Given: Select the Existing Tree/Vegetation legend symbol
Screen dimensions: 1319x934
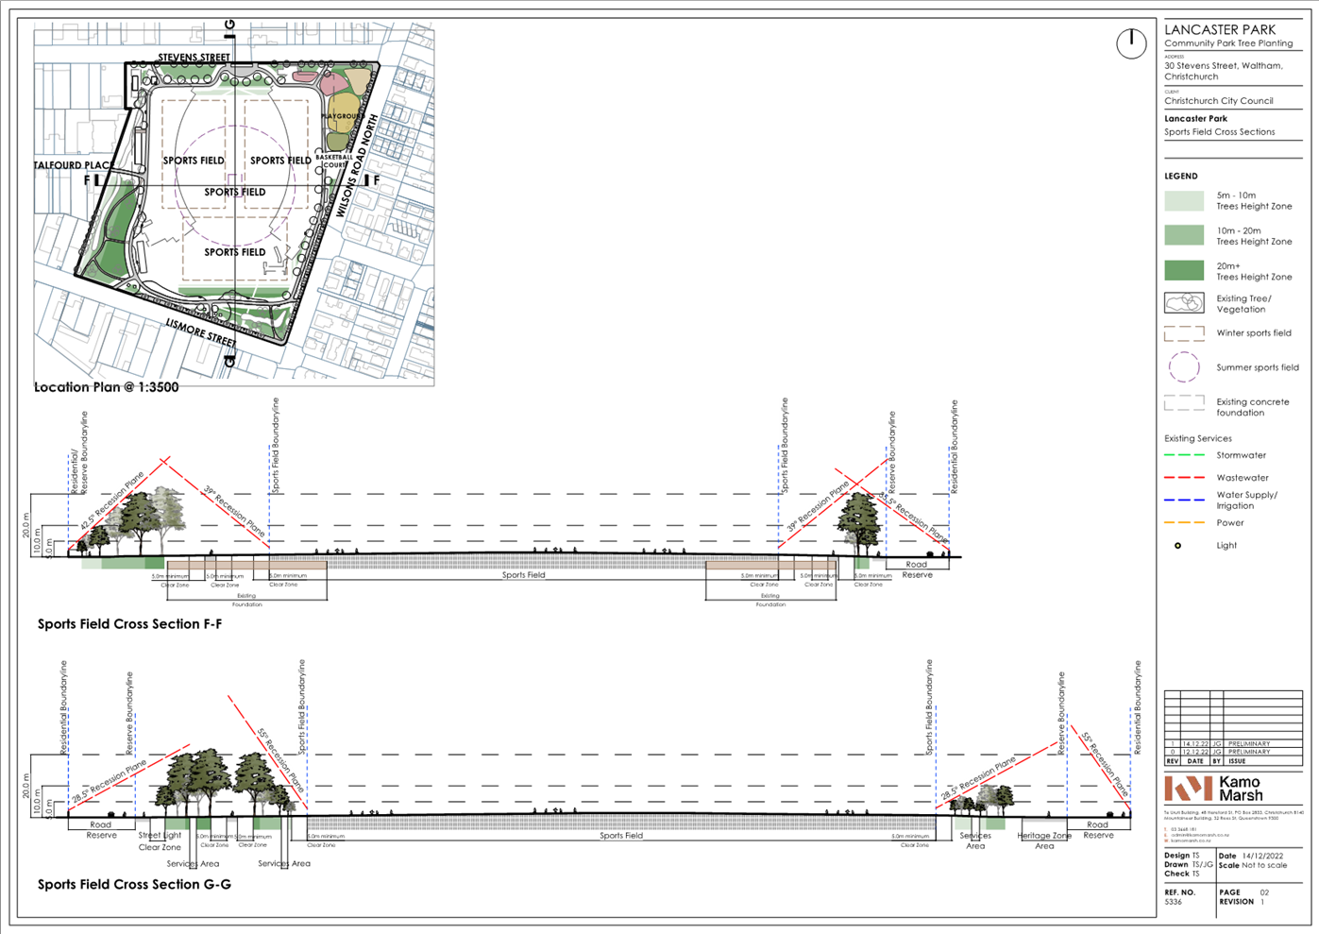Looking at the screenshot, I should (x=1184, y=303).
